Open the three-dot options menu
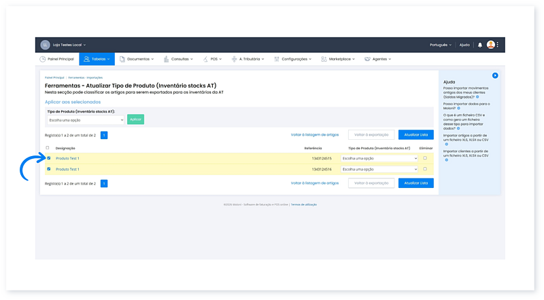The width and height of the screenshot is (544, 300). (498, 45)
